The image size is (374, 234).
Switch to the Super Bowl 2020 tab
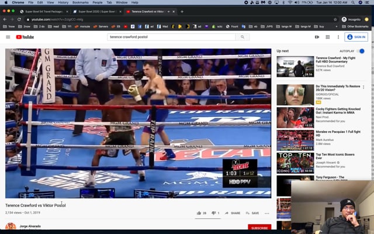[97, 11]
